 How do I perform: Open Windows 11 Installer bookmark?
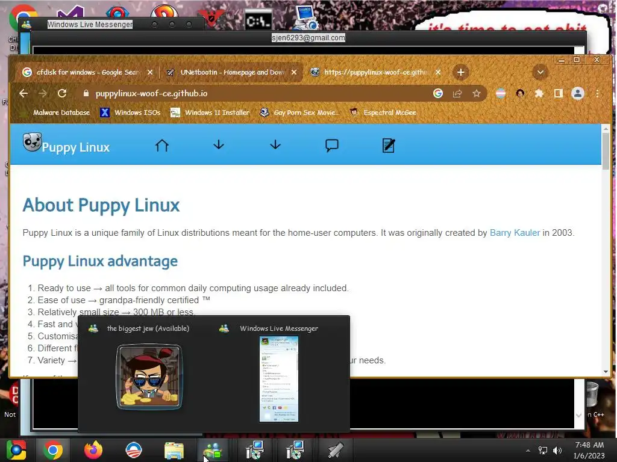210,112
